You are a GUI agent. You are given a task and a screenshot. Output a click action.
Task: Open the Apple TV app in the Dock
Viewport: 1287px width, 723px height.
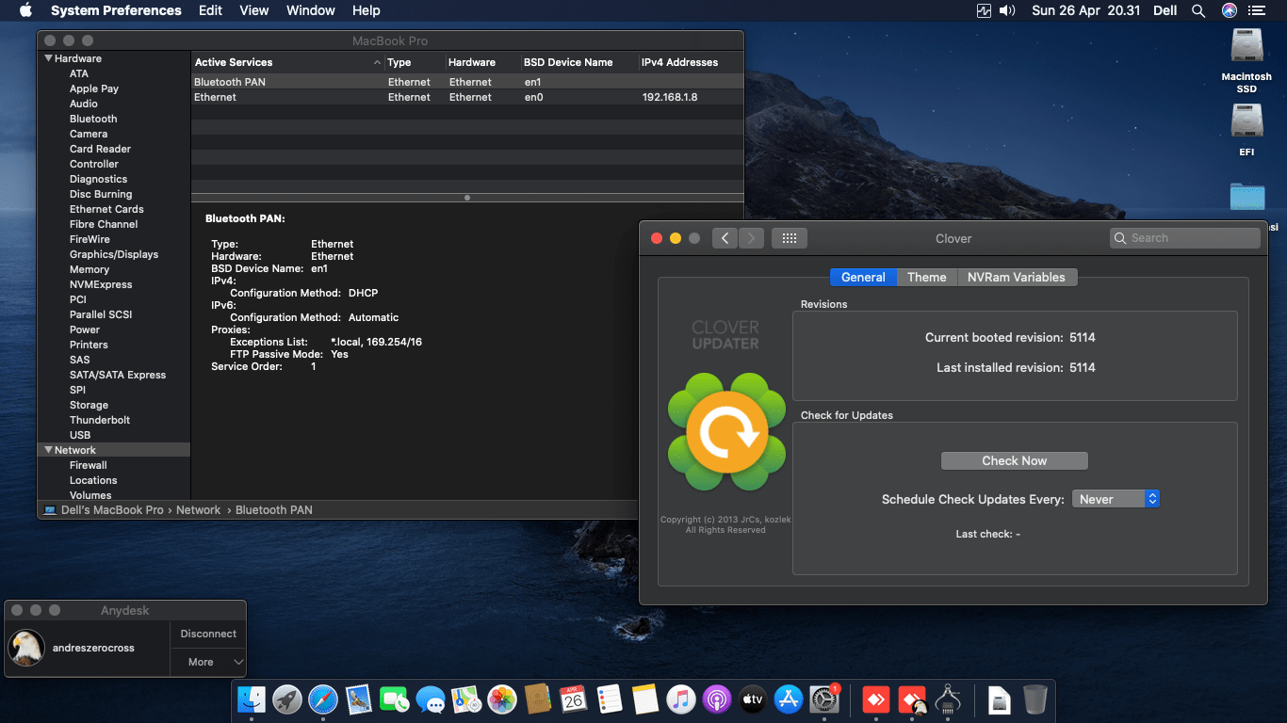pyautogui.click(x=753, y=699)
